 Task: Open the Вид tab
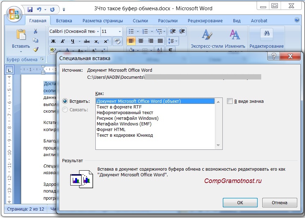pos(237,21)
